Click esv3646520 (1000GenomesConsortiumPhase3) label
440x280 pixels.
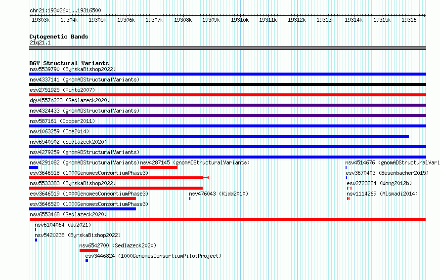coord(89,204)
